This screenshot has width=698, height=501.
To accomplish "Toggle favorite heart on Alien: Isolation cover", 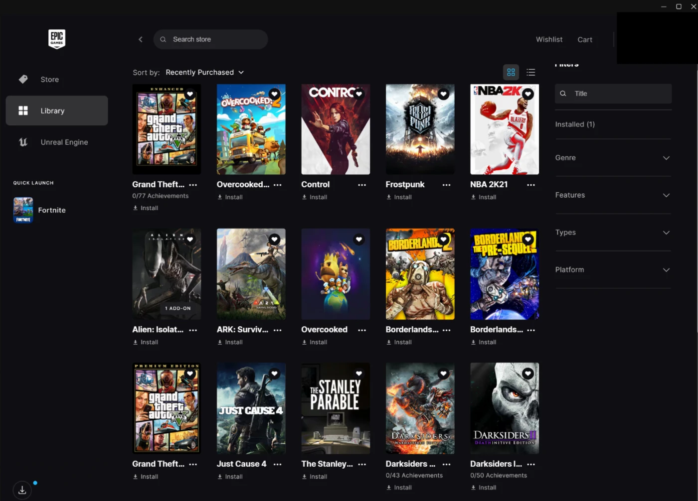I will tap(190, 239).
